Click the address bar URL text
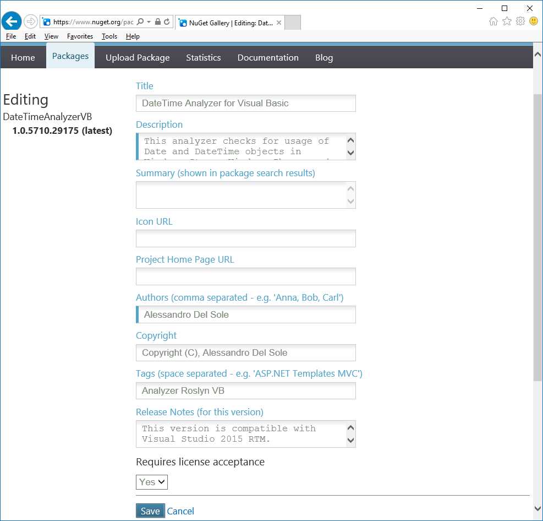Screen dimensions: 543x521 pyautogui.click(x=93, y=22)
